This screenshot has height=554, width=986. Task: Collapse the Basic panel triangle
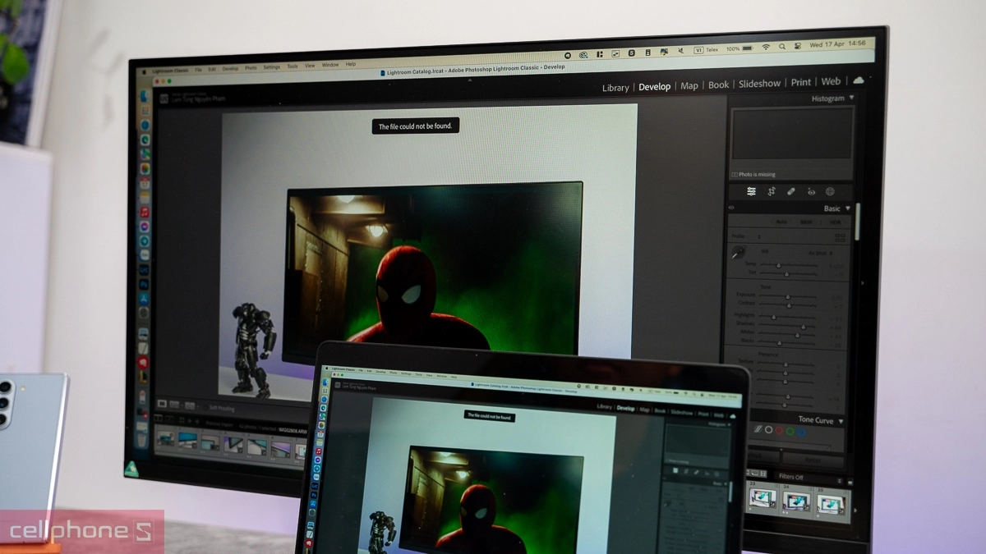point(849,208)
